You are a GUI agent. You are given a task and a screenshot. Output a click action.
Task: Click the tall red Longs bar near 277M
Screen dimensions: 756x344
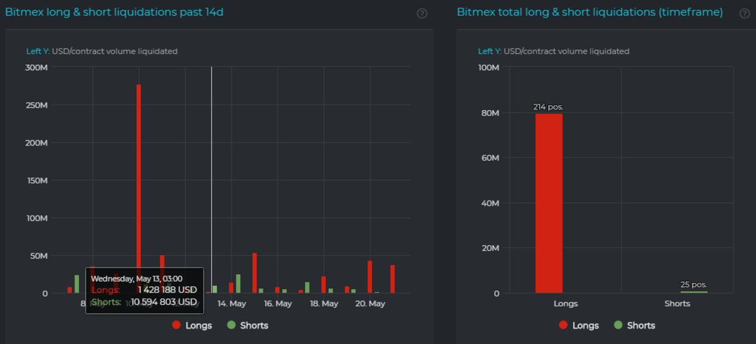click(139, 188)
